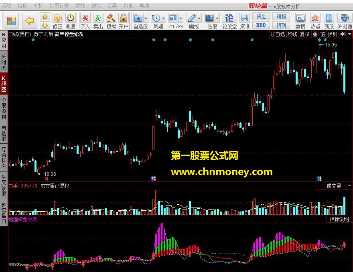The width and height of the screenshot is (353, 272).
Task: Click the 买入 buy icon
Action: point(85,21)
